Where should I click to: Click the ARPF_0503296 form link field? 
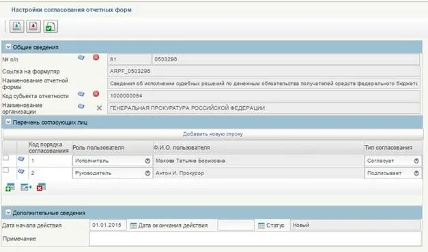click(264, 72)
